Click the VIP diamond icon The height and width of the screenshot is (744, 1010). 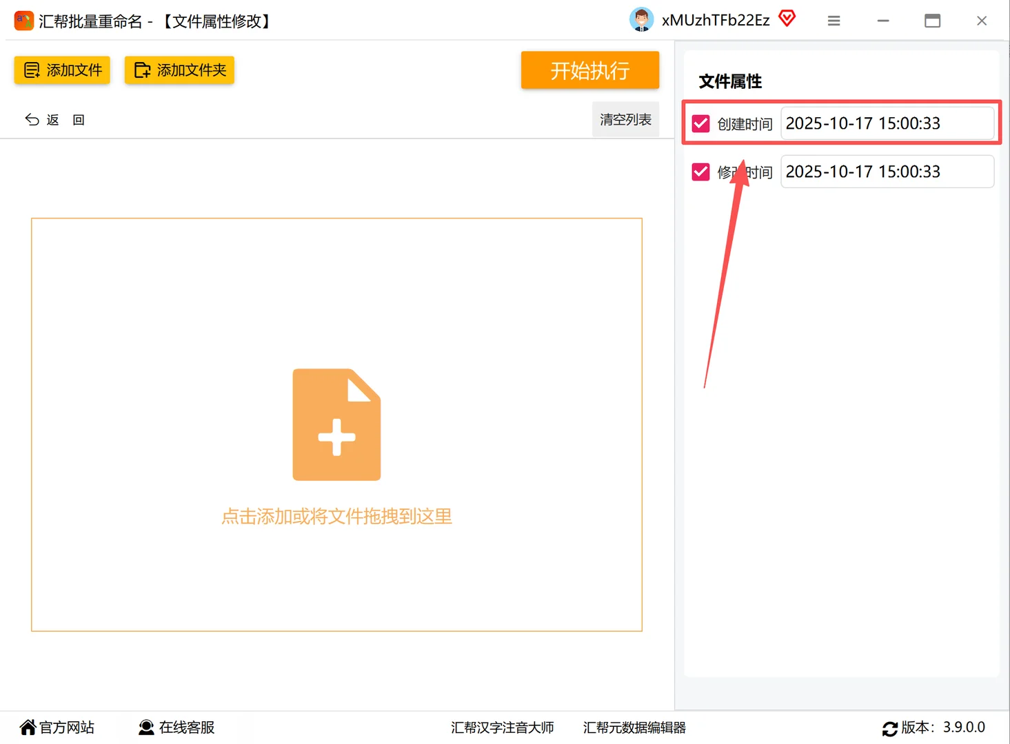click(787, 19)
